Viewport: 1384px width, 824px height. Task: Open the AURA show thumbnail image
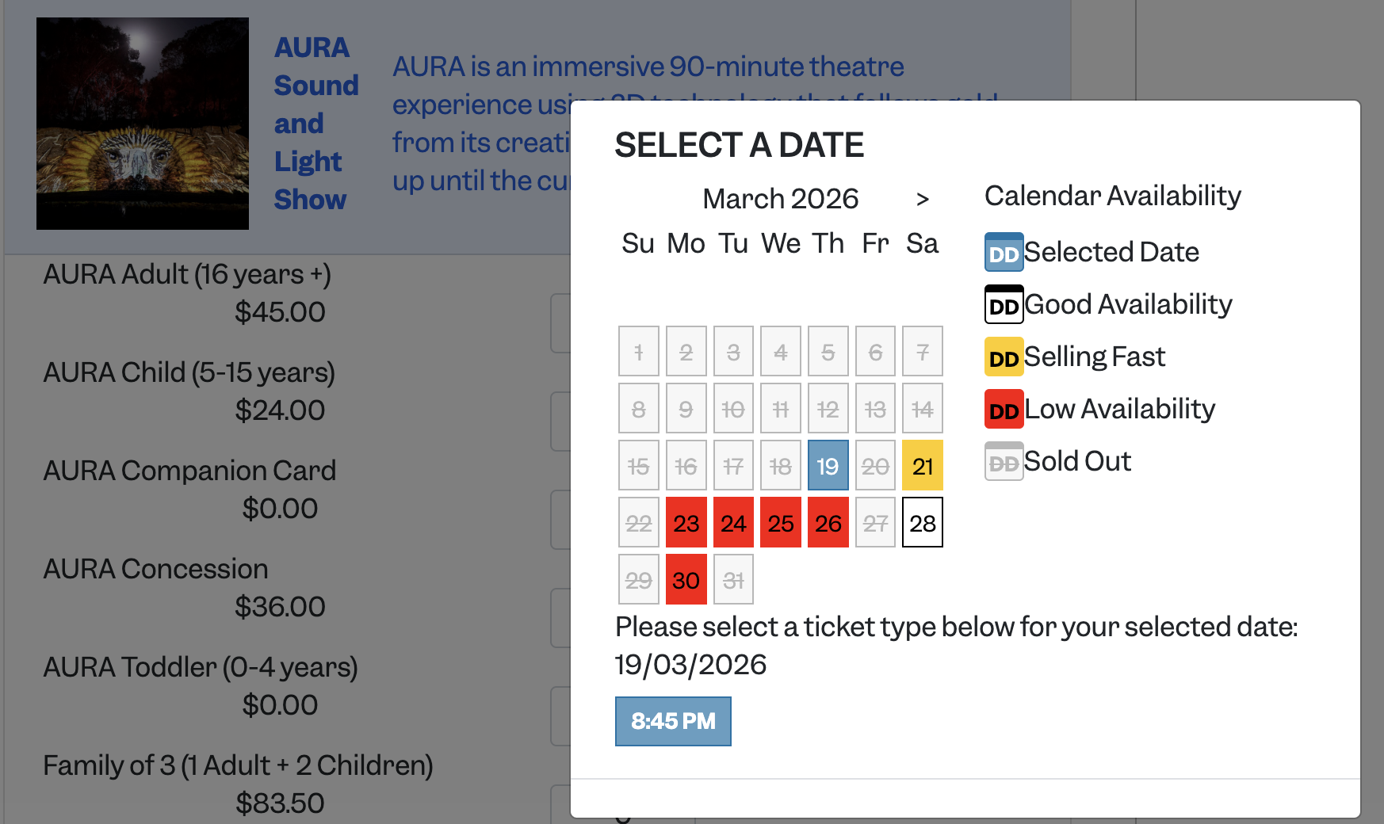point(143,124)
